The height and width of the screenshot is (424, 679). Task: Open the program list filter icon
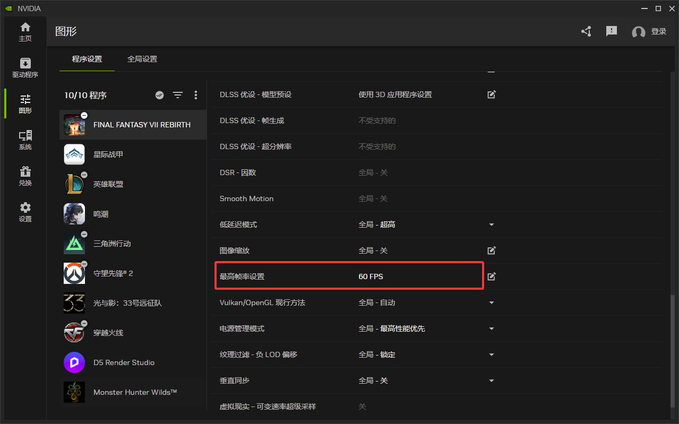point(178,95)
